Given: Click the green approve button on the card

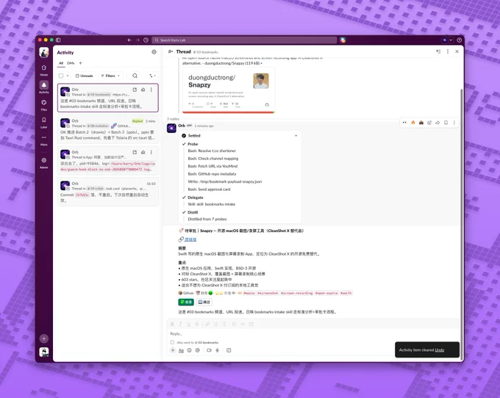Looking at the screenshot, I should (186, 302).
